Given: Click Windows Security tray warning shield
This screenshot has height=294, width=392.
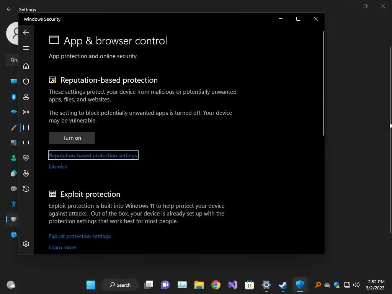Looking at the screenshot, I should (x=337, y=285).
